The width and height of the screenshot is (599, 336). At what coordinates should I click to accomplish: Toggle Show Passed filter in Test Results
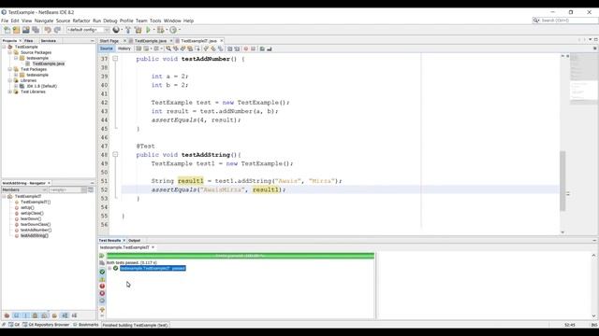(102, 272)
